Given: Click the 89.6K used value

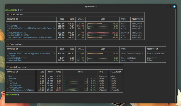Looking at the screenshot, I should pos(50,90).
